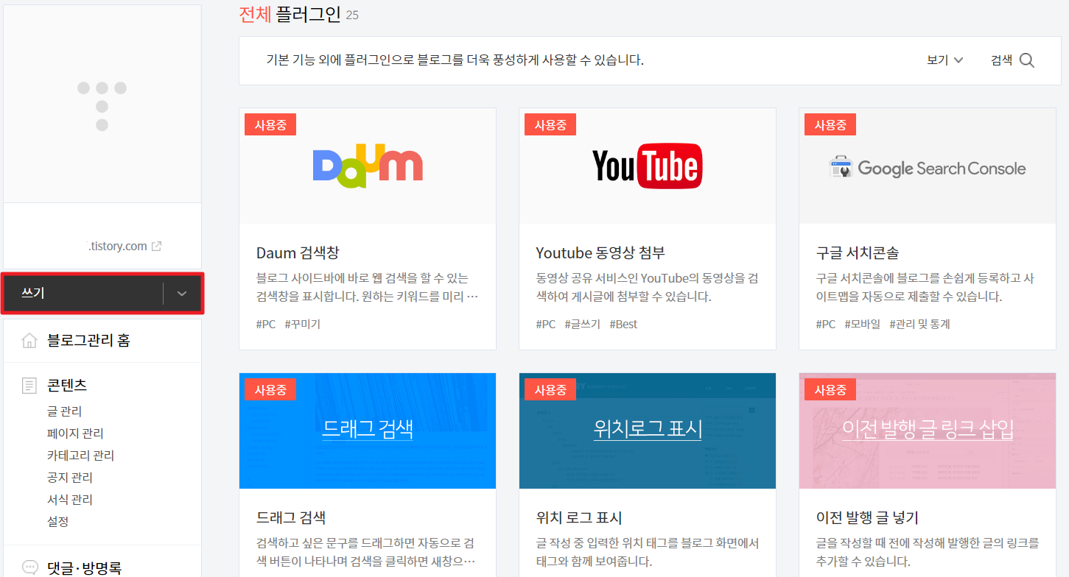1069x577 pixels.
Task: Click #PC tag on 구글 서치콘솔 card
Action: click(x=826, y=324)
